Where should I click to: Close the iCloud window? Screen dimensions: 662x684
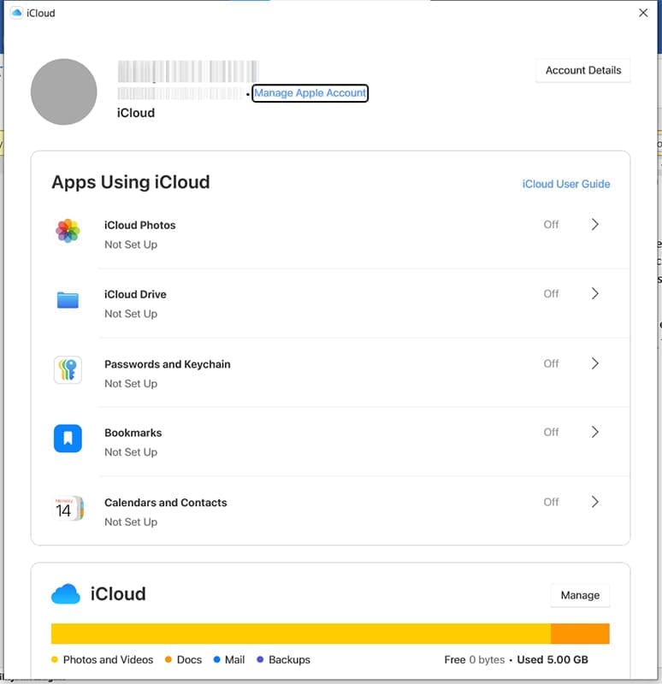643,13
